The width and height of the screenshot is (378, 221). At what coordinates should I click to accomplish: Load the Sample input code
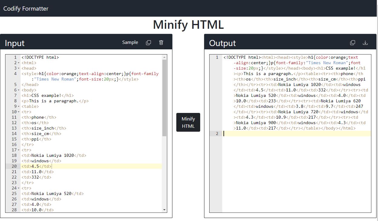click(x=130, y=42)
